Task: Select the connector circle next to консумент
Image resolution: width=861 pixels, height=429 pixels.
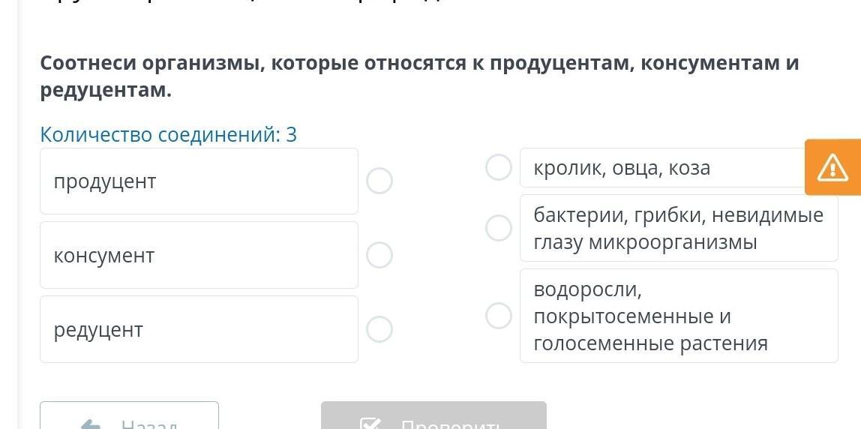Action: click(x=379, y=255)
